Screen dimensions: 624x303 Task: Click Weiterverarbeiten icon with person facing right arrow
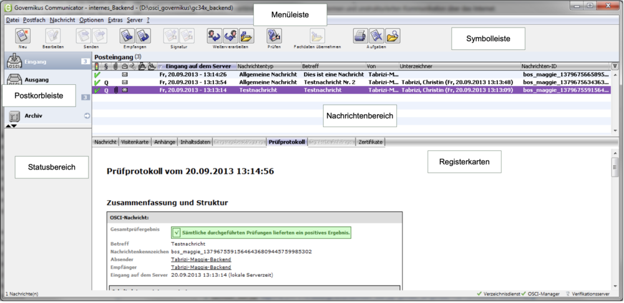point(215,36)
